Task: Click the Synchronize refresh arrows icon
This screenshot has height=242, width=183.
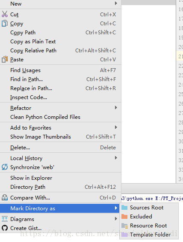Action: point(5,167)
